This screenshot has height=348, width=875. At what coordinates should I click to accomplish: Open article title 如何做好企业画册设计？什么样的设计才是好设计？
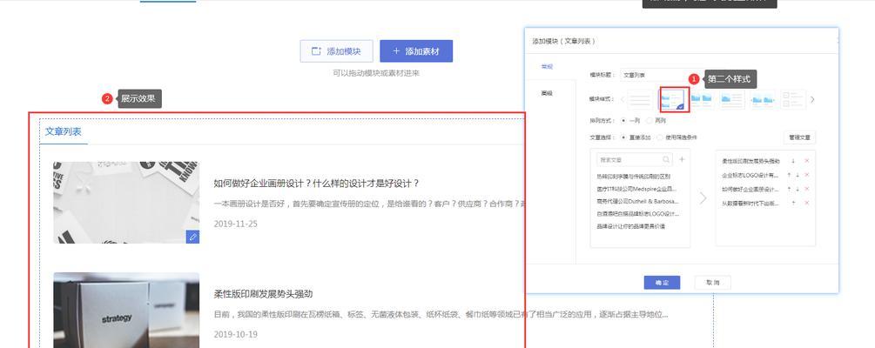[x=316, y=184]
